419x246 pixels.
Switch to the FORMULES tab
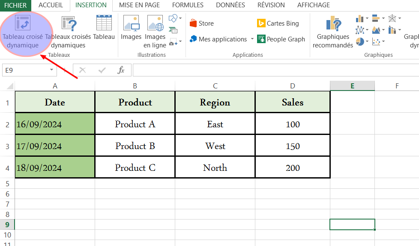(x=188, y=5)
